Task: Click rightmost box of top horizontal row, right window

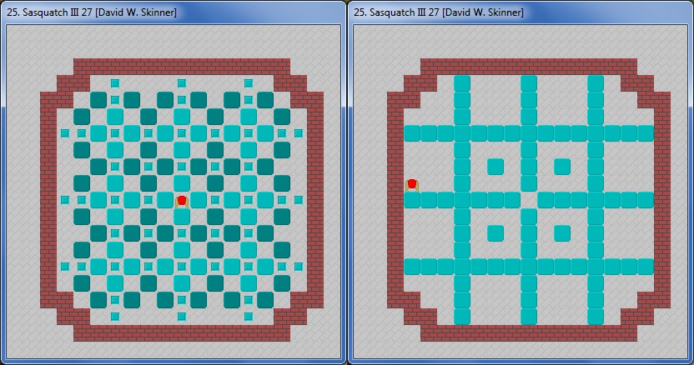Action: [646, 133]
